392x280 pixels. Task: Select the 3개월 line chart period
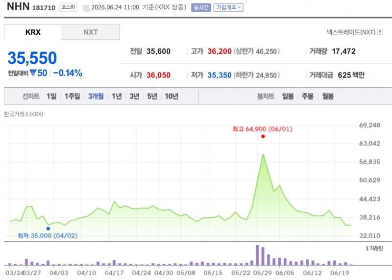click(x=96, y=96)
